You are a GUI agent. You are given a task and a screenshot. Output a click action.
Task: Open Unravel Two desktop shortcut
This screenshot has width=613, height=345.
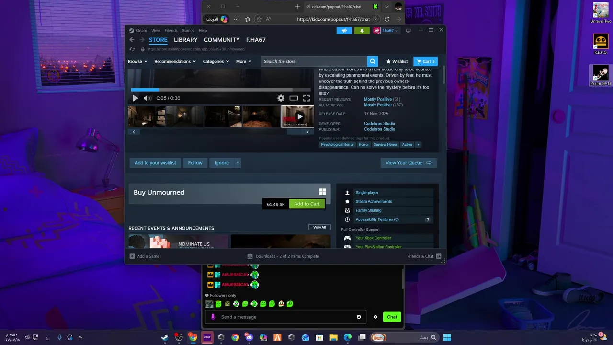point(601,13)
